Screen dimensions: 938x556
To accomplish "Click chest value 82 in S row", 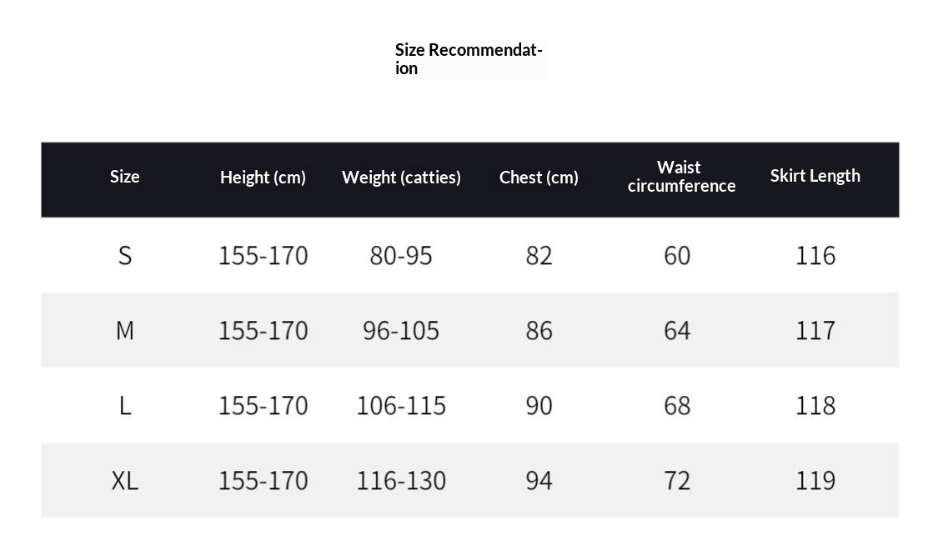I will coord(539,255).
